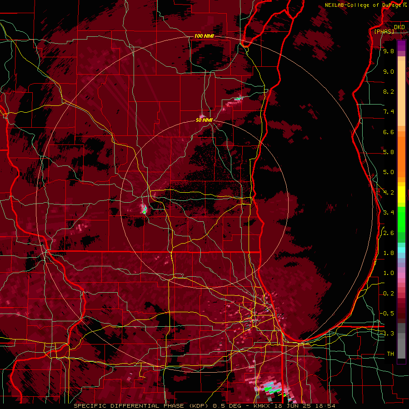The width and height of the screenshot is (409, 409).
Task: Click the 6.6 value on color scale
Action: (x=389, y=132)
